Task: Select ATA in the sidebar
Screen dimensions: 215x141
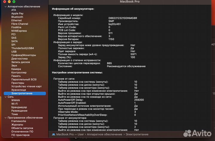Action: [13, 10]
